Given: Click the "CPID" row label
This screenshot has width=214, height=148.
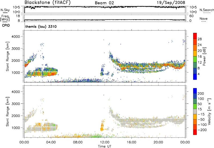Looking at the screenshot, I should click(6, 25).
